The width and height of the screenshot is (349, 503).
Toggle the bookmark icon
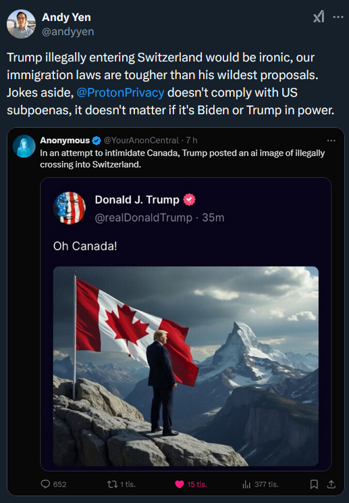coord(314,484)
